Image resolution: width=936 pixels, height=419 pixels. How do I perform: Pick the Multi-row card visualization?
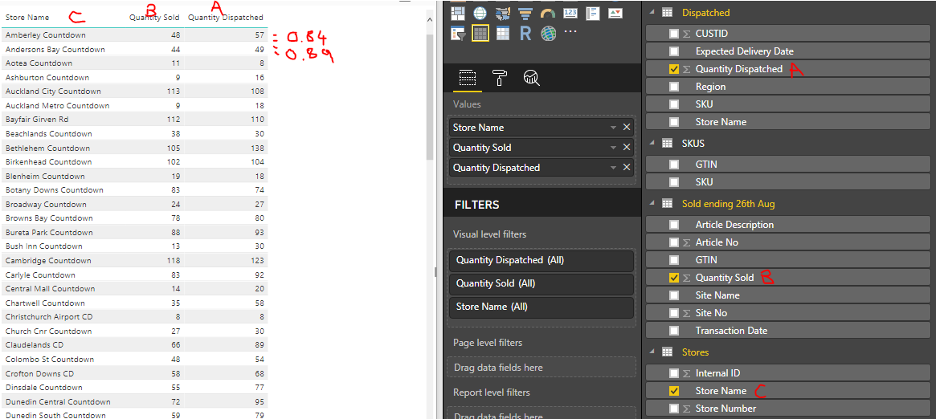(x=593, y=13)
